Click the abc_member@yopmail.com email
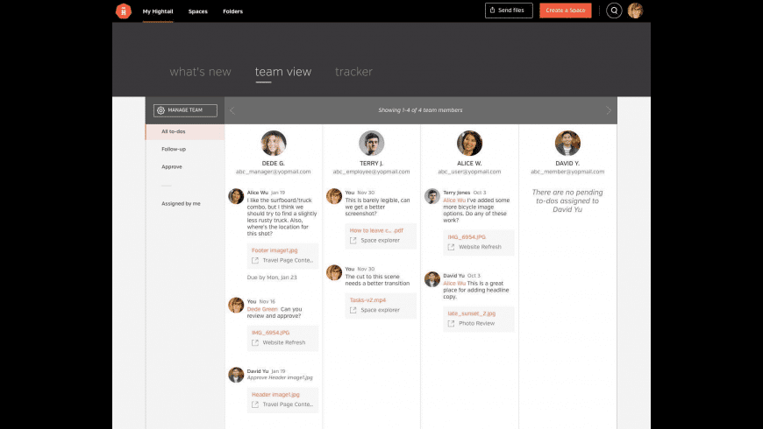 567,172
